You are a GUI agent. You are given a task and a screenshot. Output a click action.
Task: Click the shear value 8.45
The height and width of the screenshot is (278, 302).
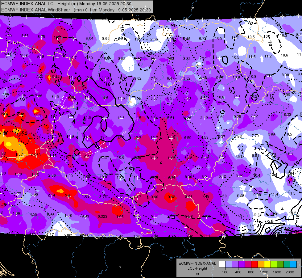(55, 97)
